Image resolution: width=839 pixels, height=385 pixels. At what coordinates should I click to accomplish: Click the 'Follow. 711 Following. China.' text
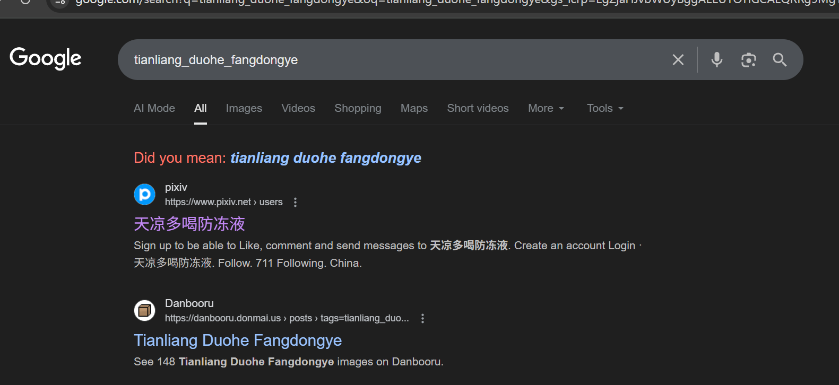[x=290, y=263]
